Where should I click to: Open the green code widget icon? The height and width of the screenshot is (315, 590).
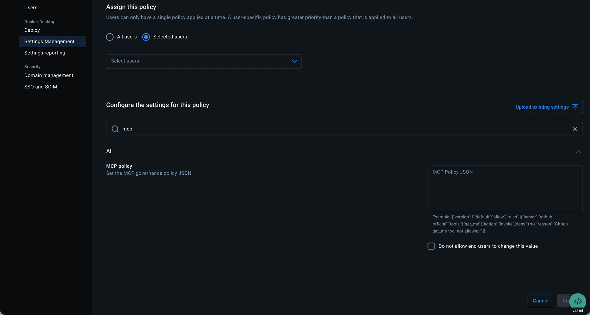pos(577,301)
